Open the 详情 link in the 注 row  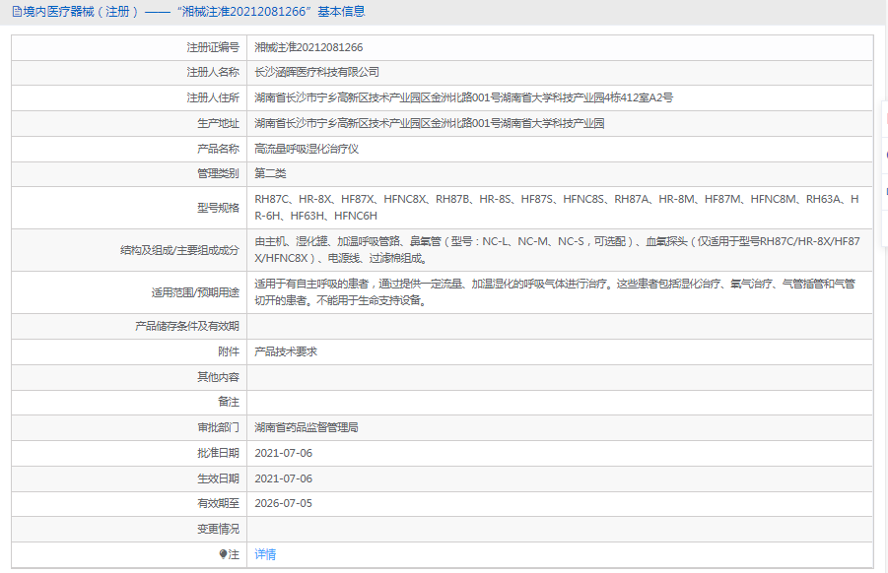[x=265, y=554]
